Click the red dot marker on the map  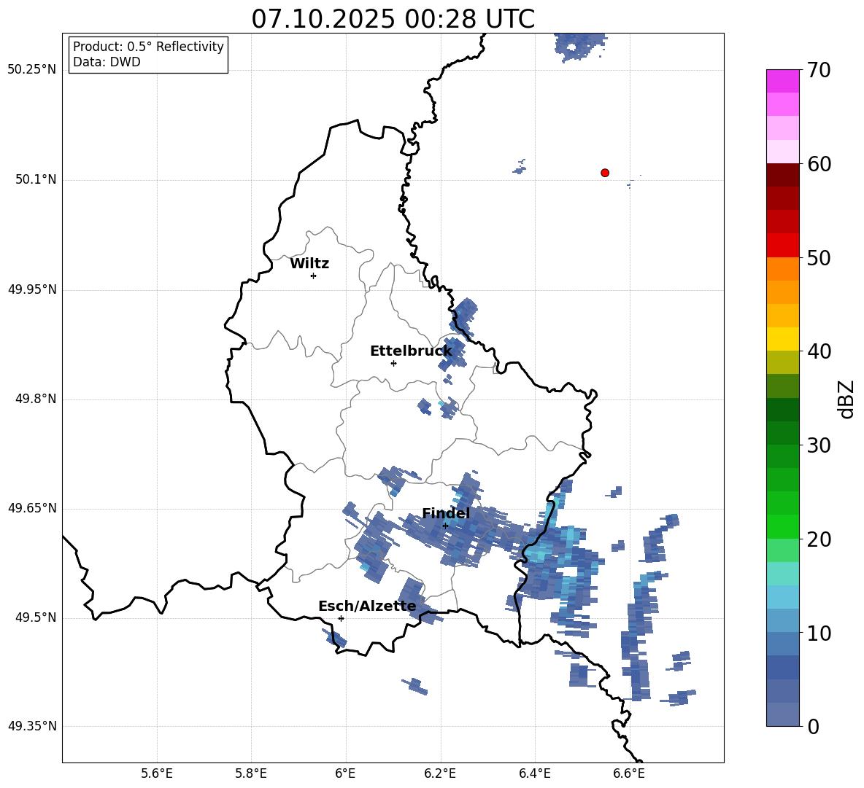[605, 173]
